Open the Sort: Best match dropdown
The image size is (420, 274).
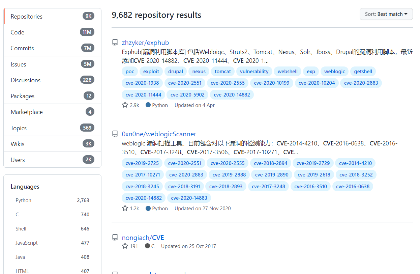pos(386,14)
